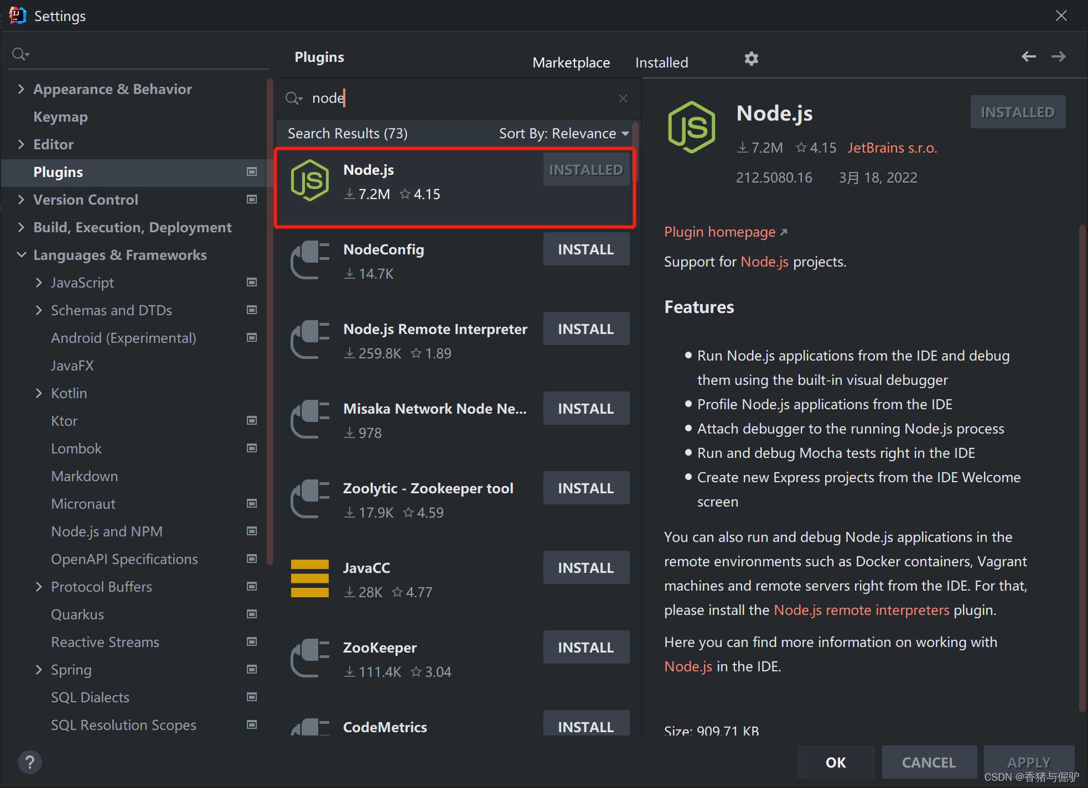This screenshot has height=788, width=1088.
Task: Click project-level icon beside JavaScript
Action: 252,283
